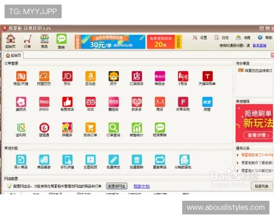Click the 刷新列表 button
Viewport: 274px width, 219px height.
262,186
